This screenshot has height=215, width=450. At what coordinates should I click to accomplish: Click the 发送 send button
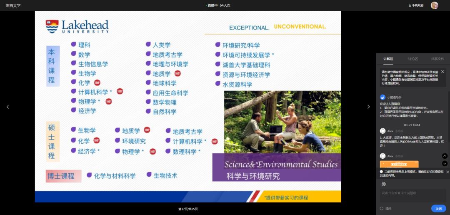coord(438,209)
